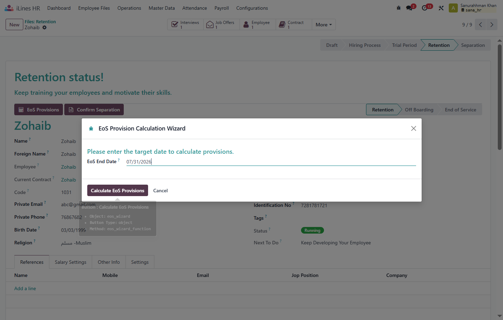
Task: Open Files: Retention breadcrumb link
Action: point(40,22)
